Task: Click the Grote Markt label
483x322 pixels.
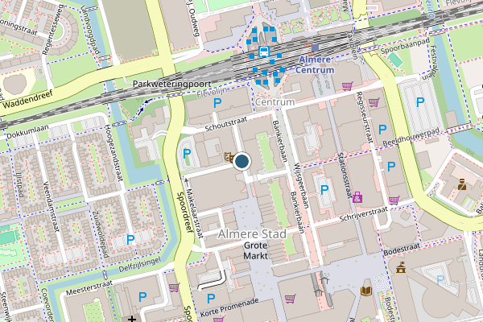Action: click(256, 250)
